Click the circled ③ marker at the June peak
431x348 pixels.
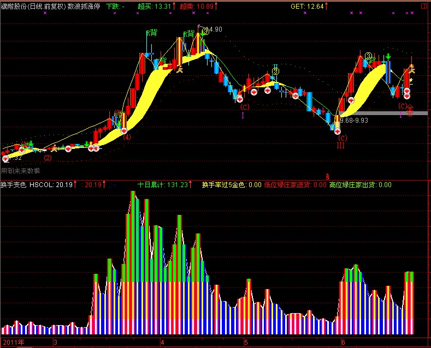pos(368,56)
